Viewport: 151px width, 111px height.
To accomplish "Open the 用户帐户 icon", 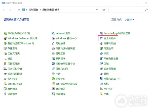I will click(x=101, y=89).
